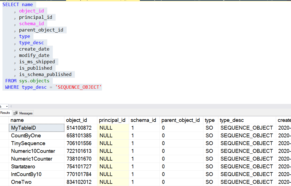Click the 'SEQUENCE_OBJECT' string literal

pyautogui.click(x=79, y=87)
